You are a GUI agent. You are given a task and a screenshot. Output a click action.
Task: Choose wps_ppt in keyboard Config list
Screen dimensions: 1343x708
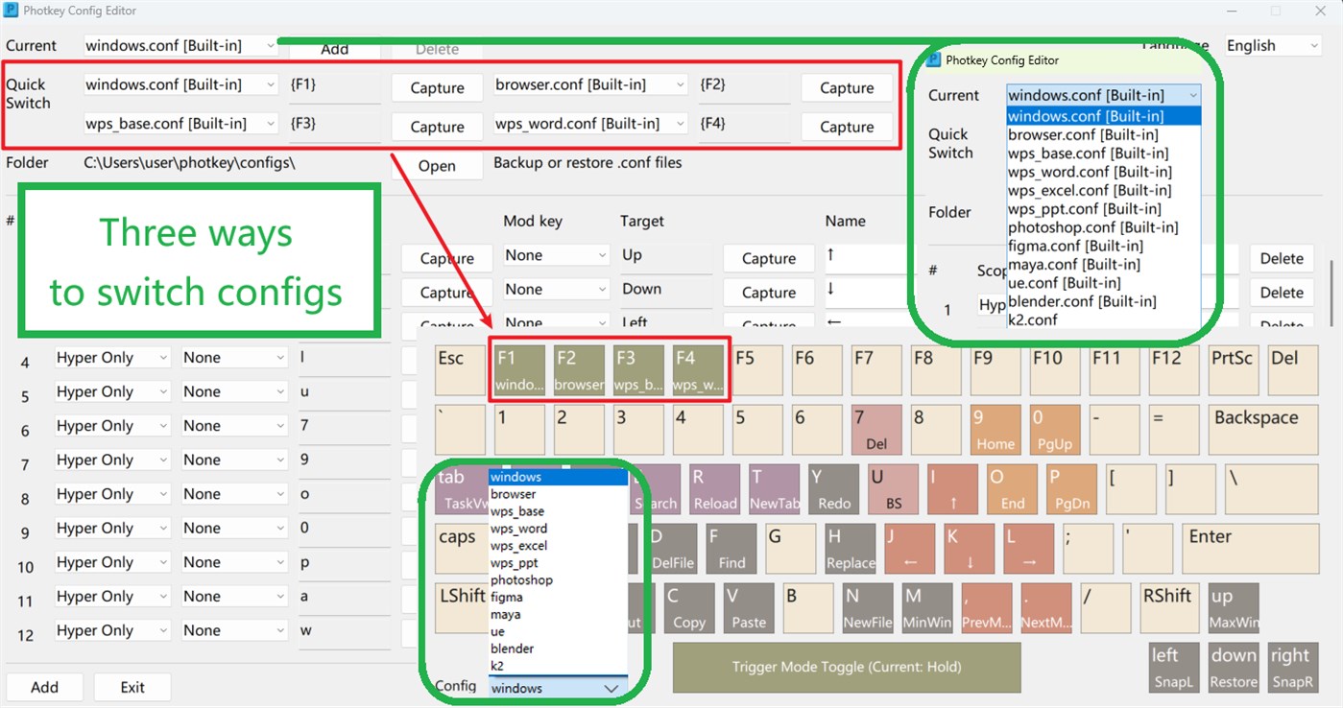(558, 563)
